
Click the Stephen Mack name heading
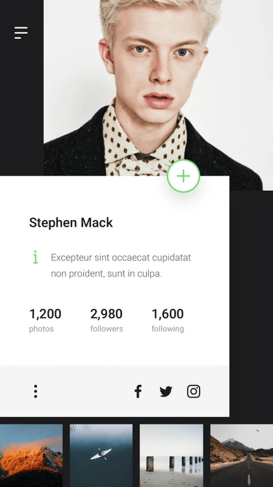point(71,223)
